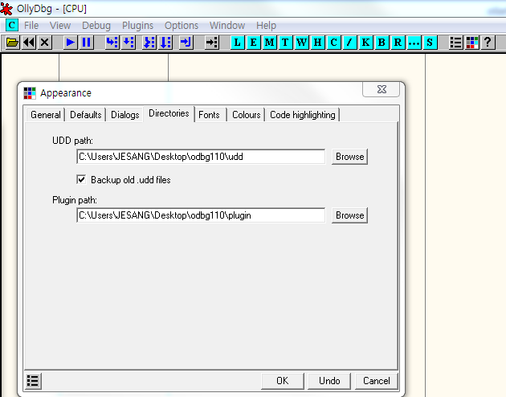This screenshot has height=397, width=506.
Task: Click the Open file folder icon
Action: [13, 43]
